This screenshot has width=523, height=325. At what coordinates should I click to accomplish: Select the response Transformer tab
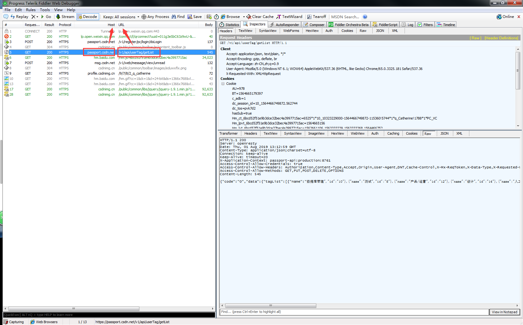pos(229,133)
